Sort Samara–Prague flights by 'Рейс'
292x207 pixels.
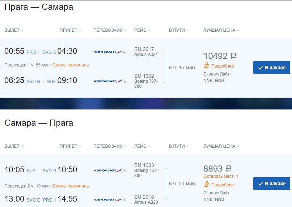click(142, 146)
